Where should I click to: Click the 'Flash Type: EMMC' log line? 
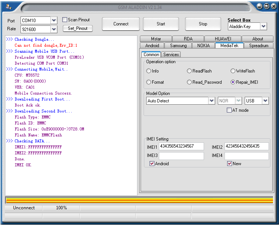[32, 117]
